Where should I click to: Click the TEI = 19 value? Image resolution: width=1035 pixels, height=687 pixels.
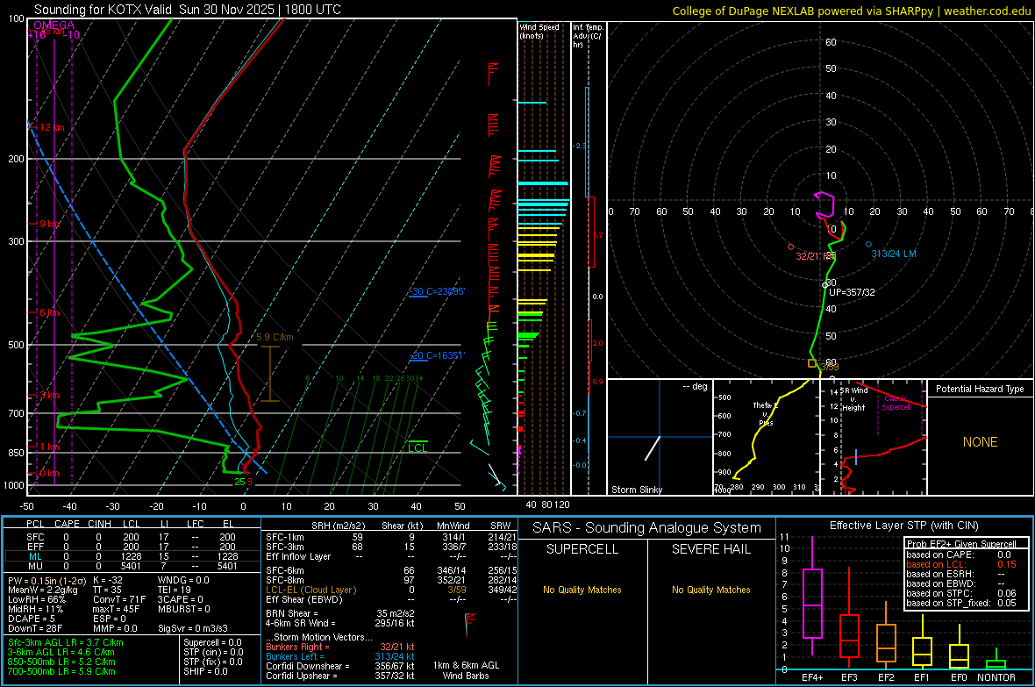click(175, 590)
